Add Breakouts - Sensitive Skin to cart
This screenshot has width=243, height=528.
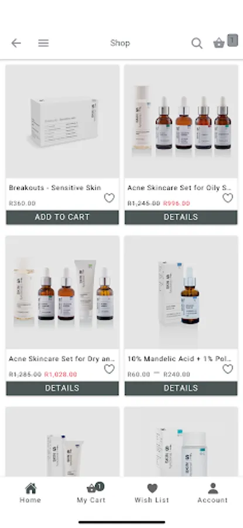click(x=62, y=217)
